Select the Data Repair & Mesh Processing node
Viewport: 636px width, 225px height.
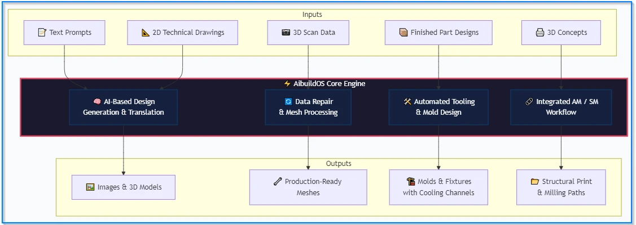(308, 107)
